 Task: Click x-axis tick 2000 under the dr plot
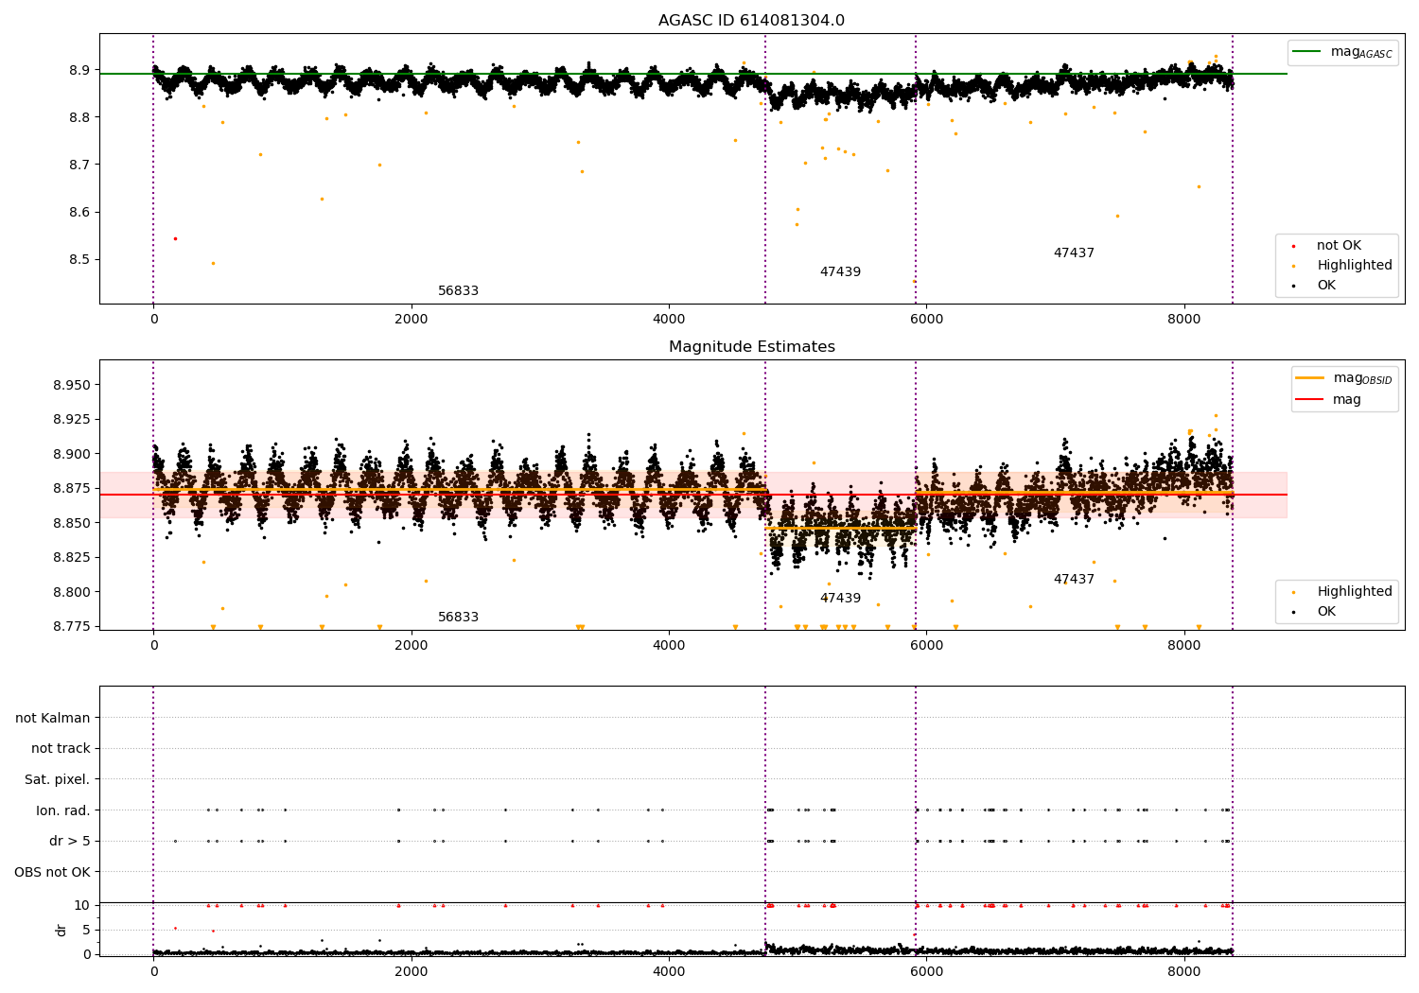(x=412, y=972)
